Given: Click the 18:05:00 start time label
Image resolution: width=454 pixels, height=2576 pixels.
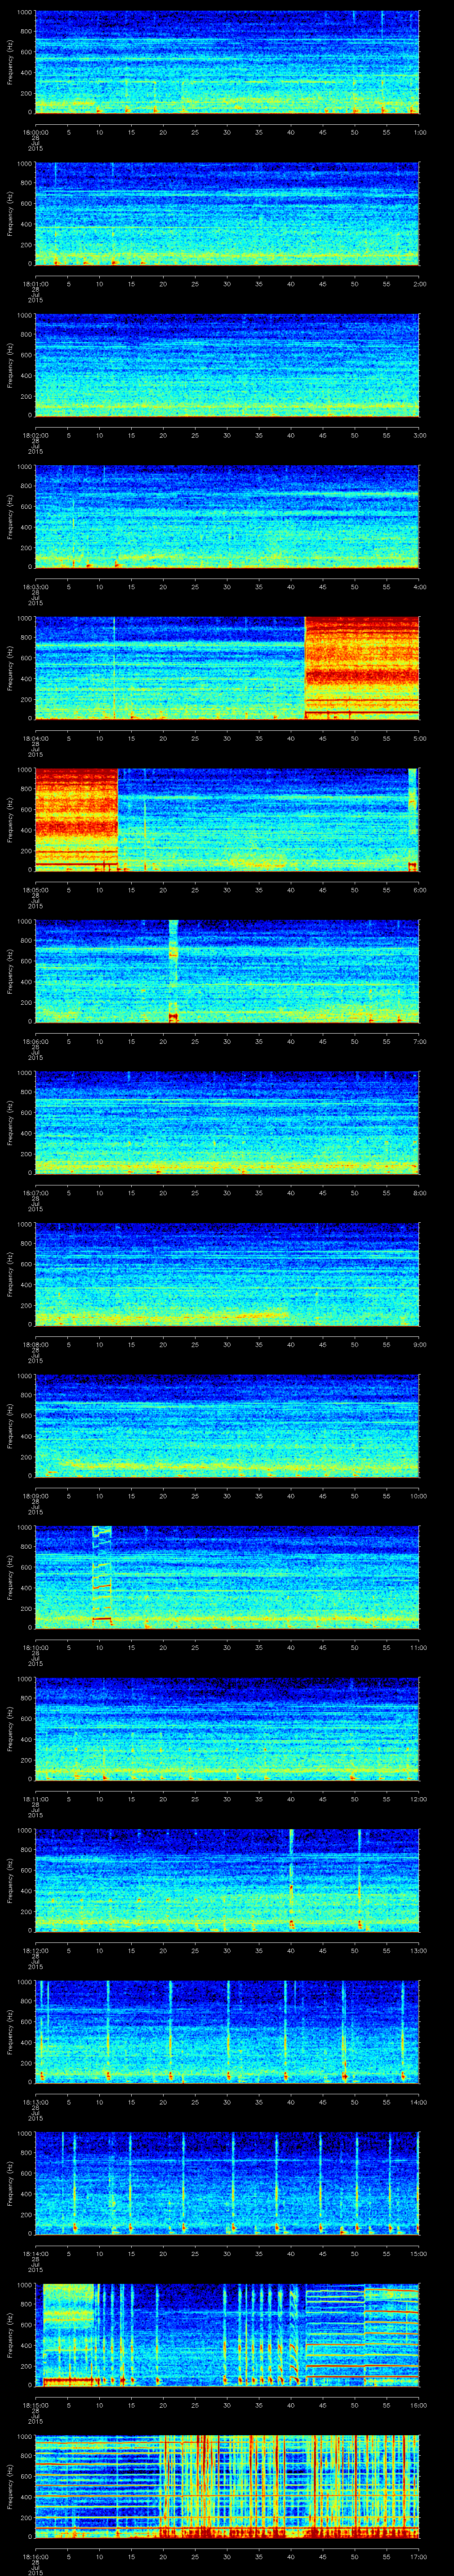Looking at the screenshot, I should tap(36, 890).
